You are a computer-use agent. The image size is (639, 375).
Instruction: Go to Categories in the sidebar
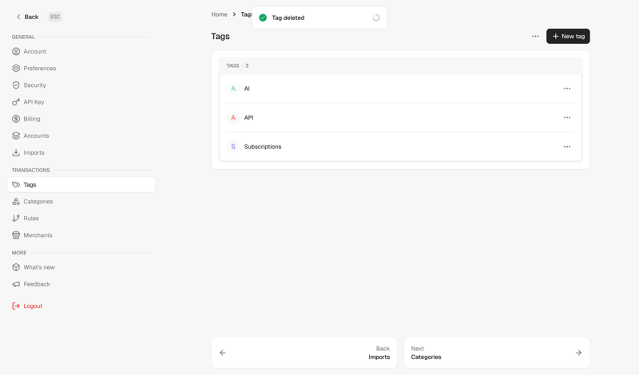(81, 202)
